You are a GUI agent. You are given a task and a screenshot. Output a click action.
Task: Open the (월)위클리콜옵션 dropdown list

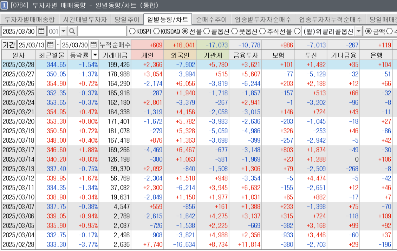click(x=358, y=31)
